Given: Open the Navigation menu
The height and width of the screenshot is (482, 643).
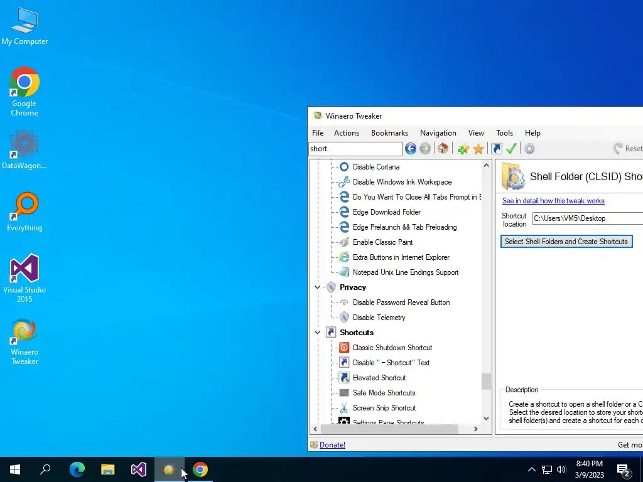Looking at the screenshot, I should click(438, 133).
